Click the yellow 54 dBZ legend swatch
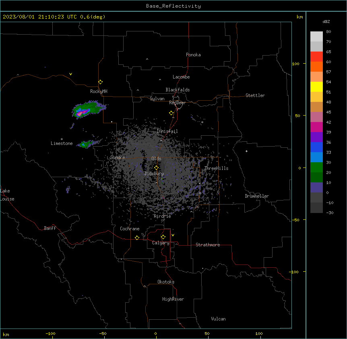 coord(316,87)
